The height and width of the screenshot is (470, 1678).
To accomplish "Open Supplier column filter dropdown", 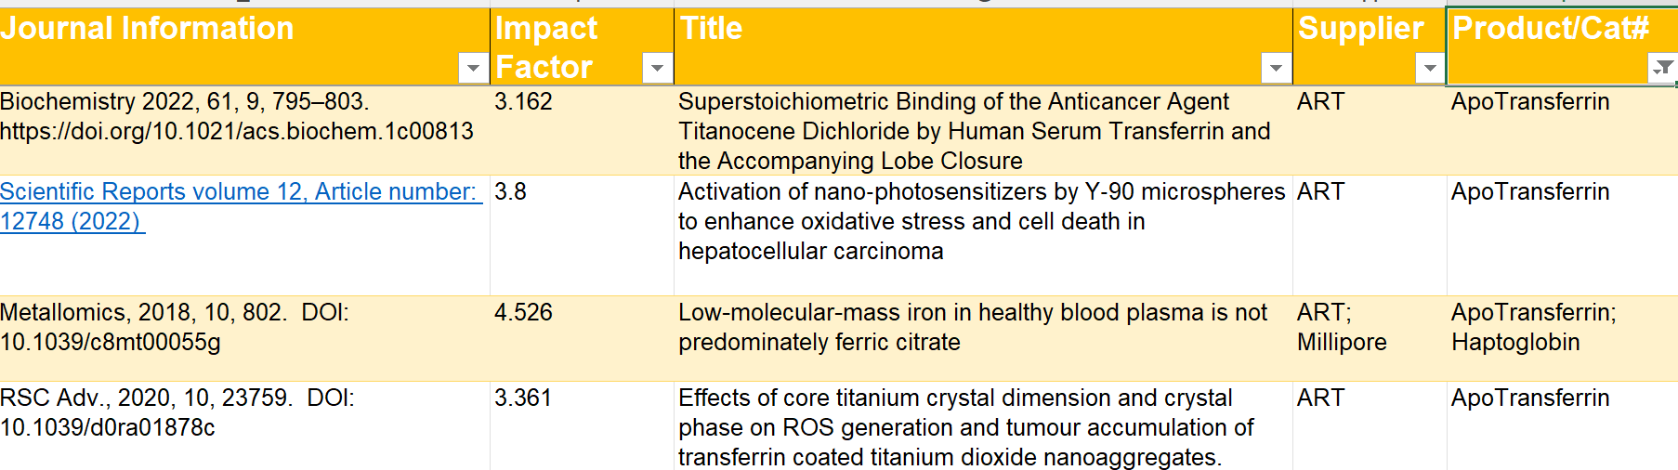I will pyautogui.click(x=1430, y=68).
